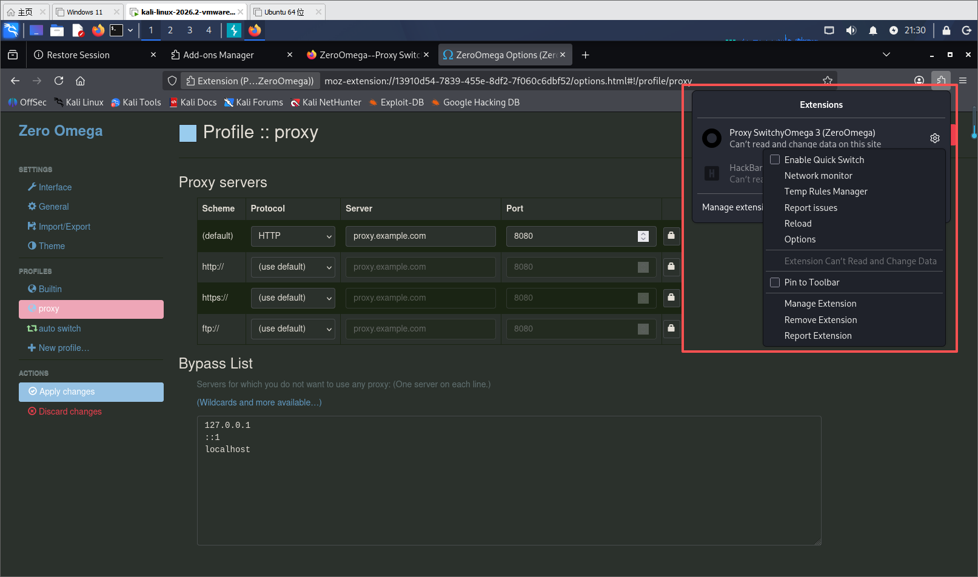Click lock icon in ftp:// row

pyautogui.click(x=671, y=329)
